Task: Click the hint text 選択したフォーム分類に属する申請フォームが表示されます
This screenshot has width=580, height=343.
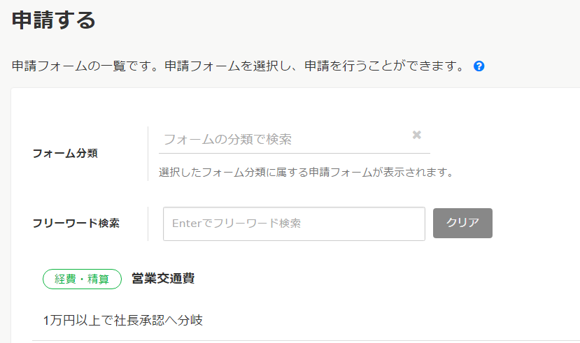Action: tap(306, 172)
